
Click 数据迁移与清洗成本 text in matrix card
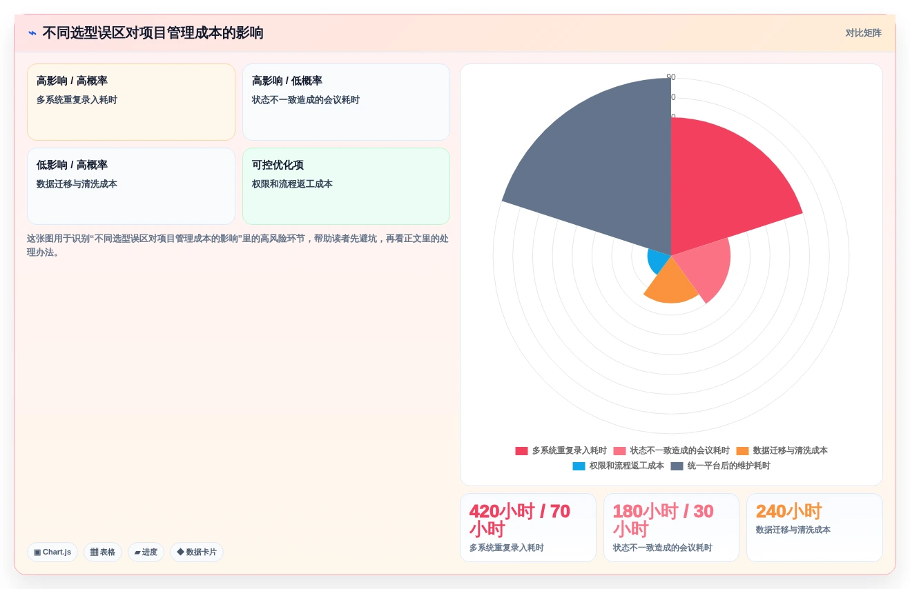coord(77,184)
